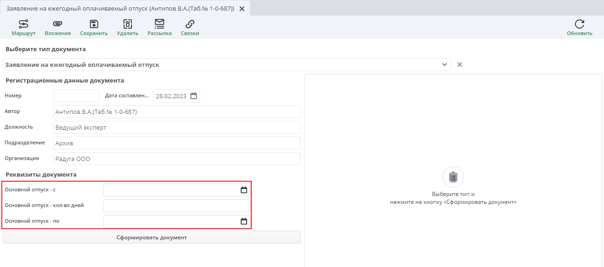The image size is (604, 267).
Task: Click the Выберите тип документа label
Action: tap(46, 49)
